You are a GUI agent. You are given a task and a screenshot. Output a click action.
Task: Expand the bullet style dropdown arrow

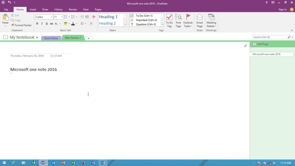(x=69, y=17)
